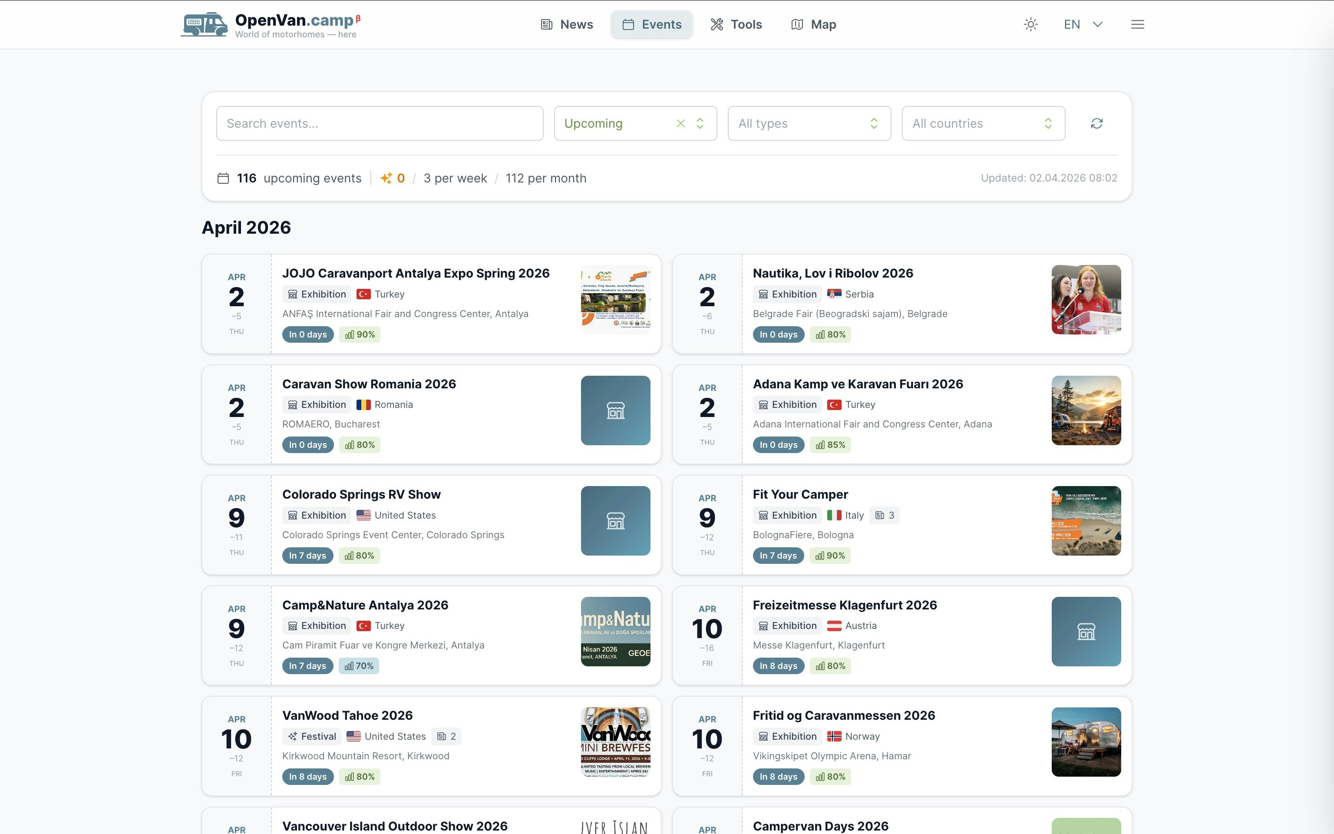This screenshot has height=834, width=1334.
Task: Click the OpenVan.camp van logo
Action: tap(204, 24)
